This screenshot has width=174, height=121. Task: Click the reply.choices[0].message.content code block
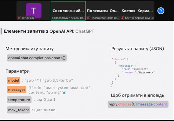coord(138,104)
